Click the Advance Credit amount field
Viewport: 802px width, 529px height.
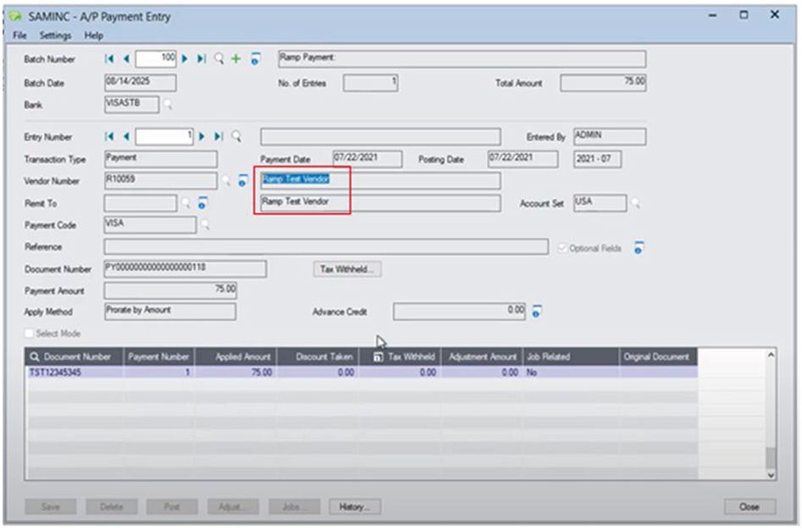[x=459, y=311]
